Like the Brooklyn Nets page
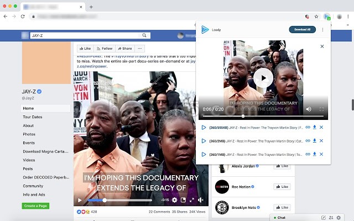This screenshot has width=354, height=221. [282, 207]
